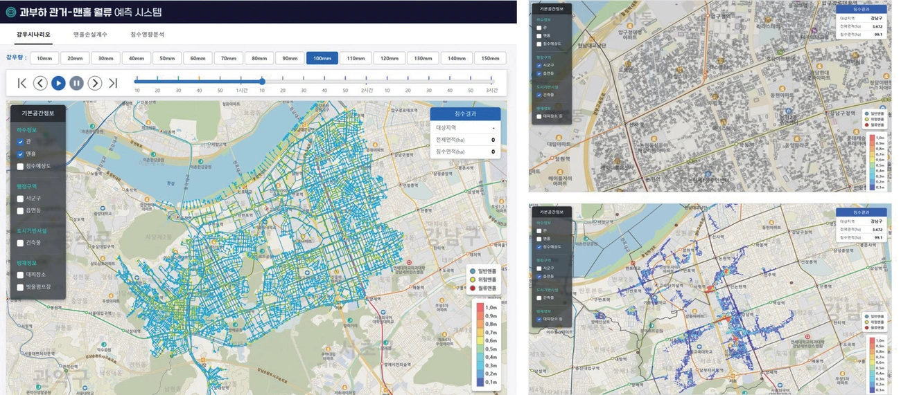
Task: Click the active 100mm rainfall button
Action: [x=322, y=58]
